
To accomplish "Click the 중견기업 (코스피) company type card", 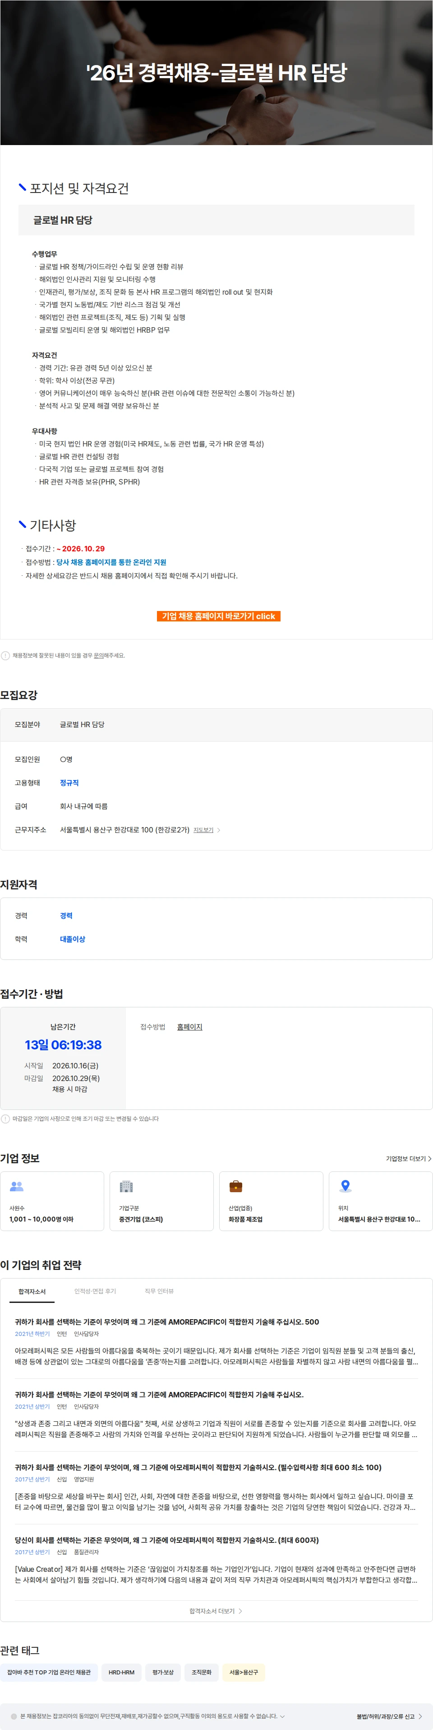I will 161,1201.
